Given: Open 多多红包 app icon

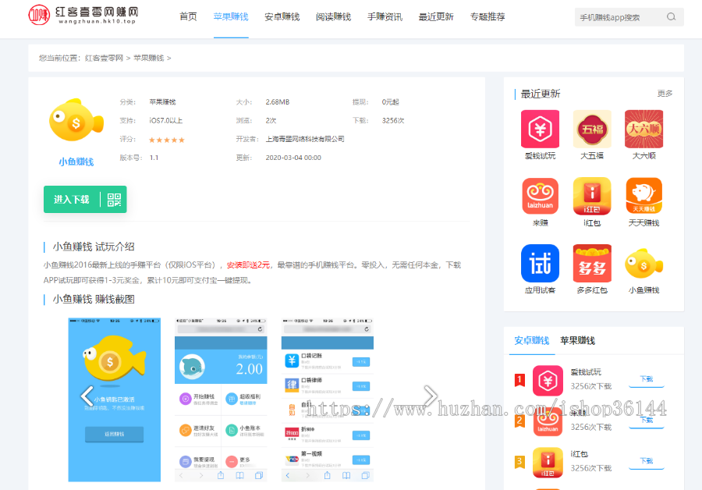Looking at the screenshot, I should click(x=592, y=264).
